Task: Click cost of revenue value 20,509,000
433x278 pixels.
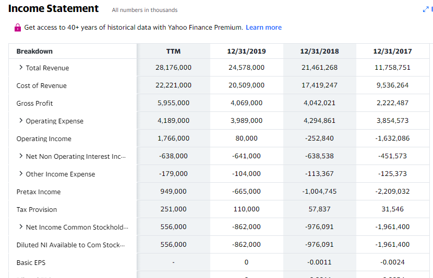Action: pos(246,85)
